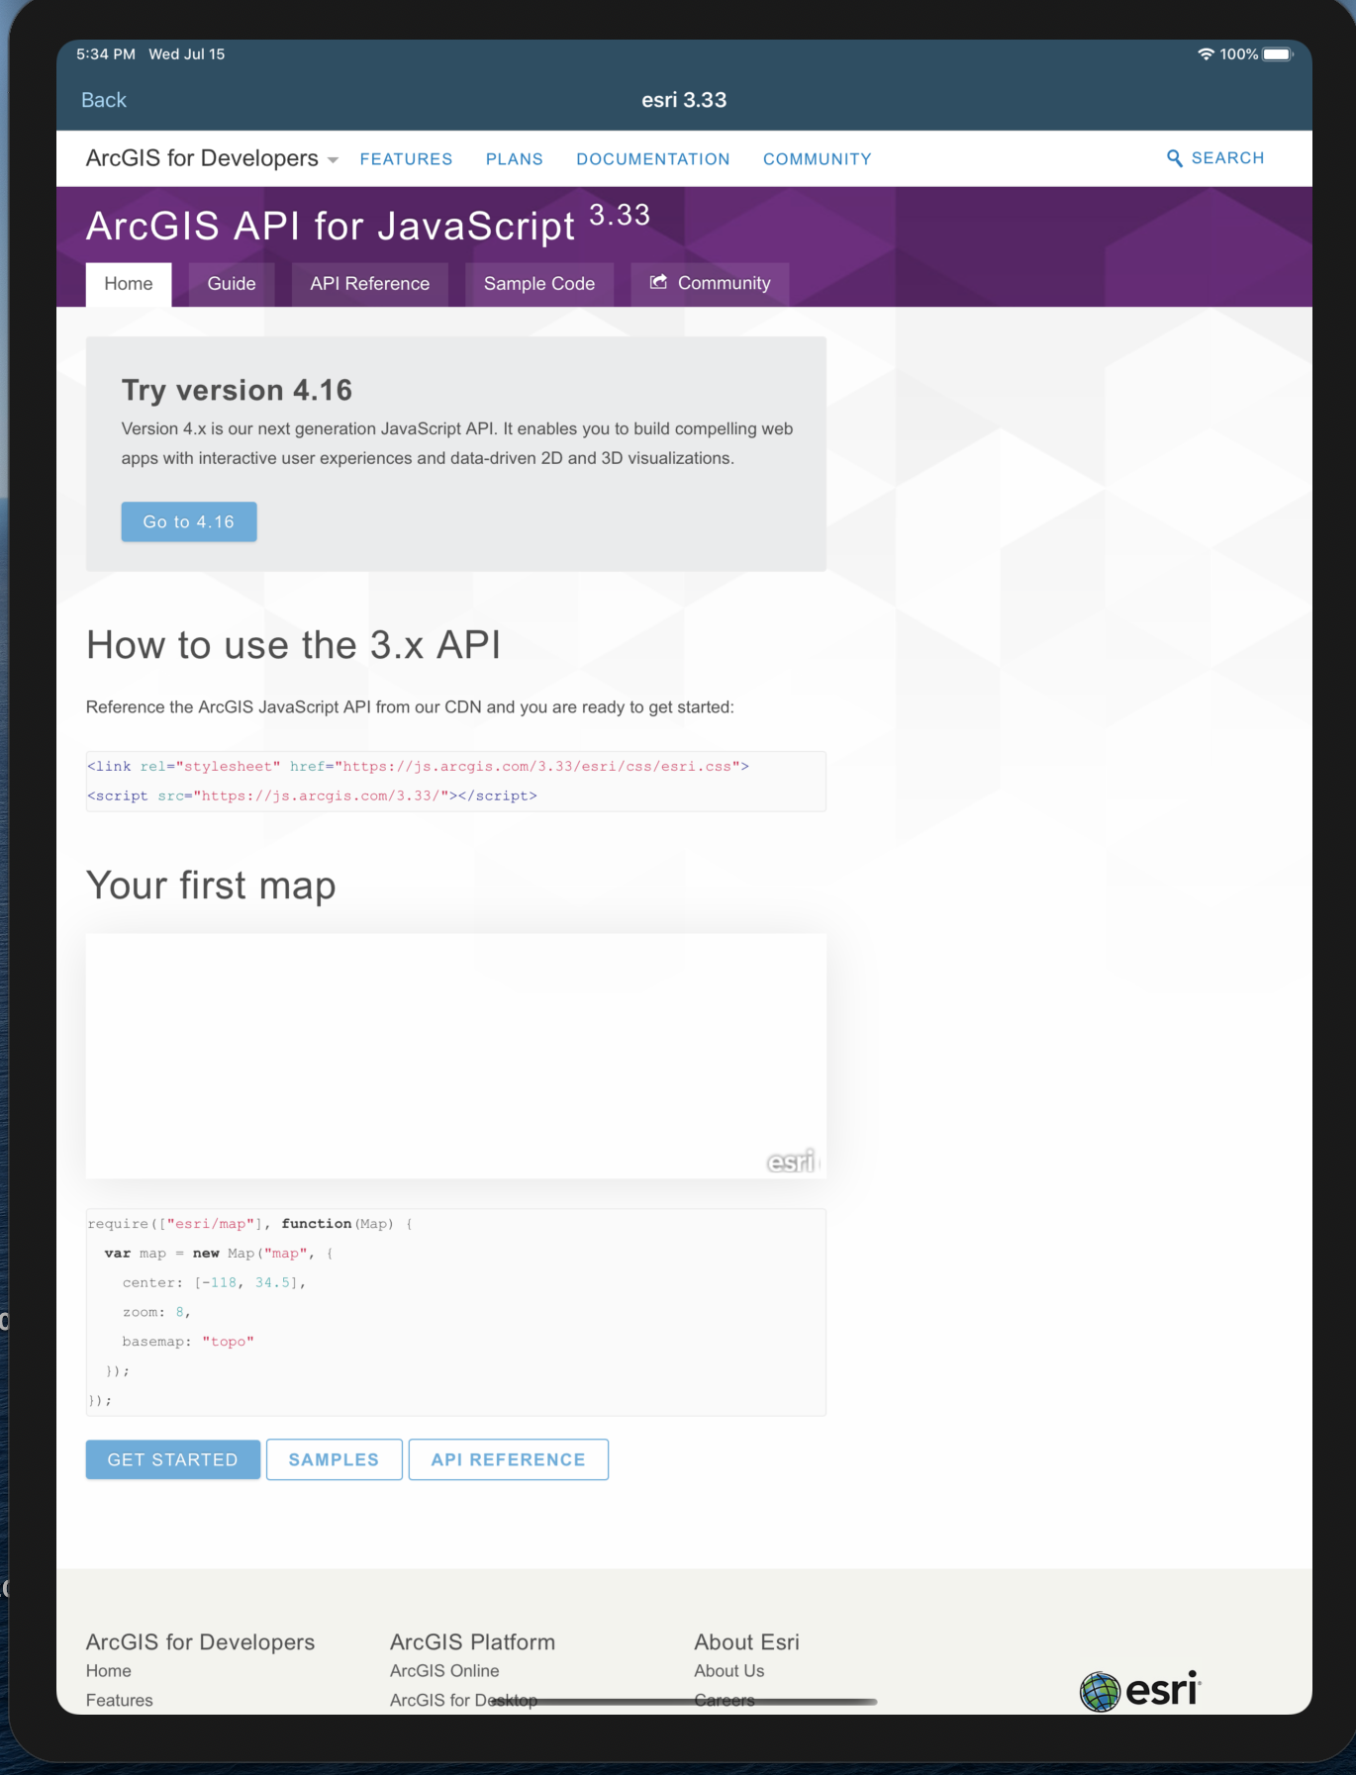Click the esri globe logo in footer
Viewport: 1356px width, 1775px height.
click(1140, 1690)
